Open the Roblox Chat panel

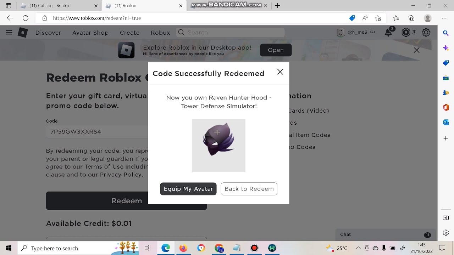tap(385, 234)
